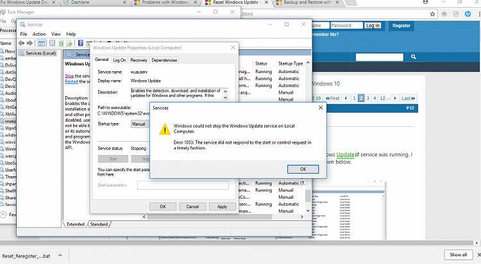Toggle the Show/Hide Console Tree toolbar icon
The height and width of the screenshot is (264, 481).
click(x=42, y=43)
